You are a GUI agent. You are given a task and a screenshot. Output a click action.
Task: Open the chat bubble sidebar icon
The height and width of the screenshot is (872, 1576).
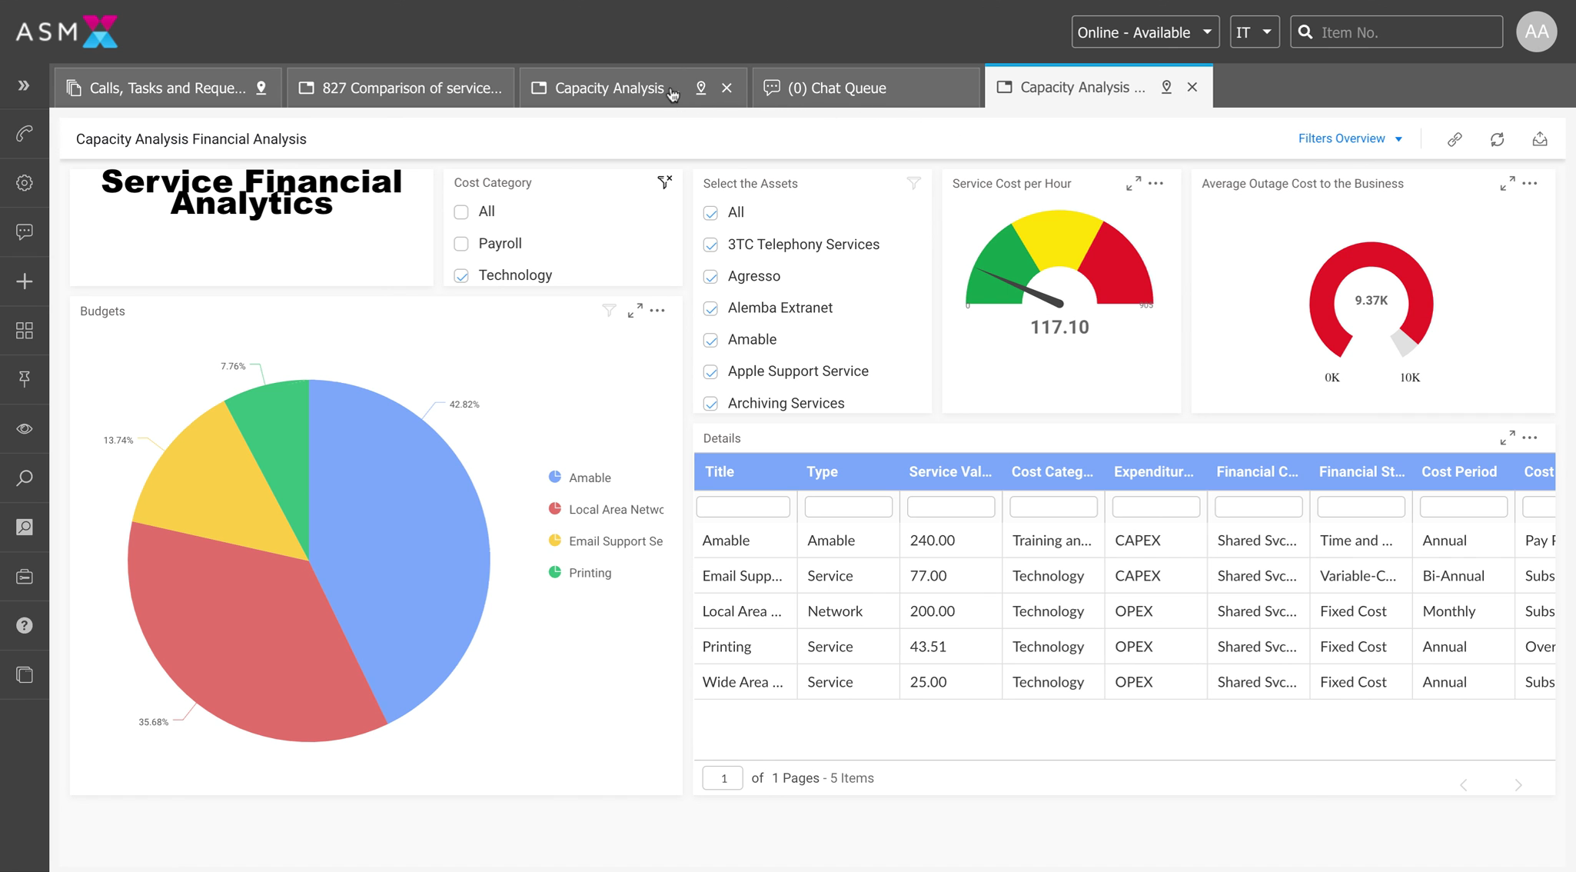(24, 231)
